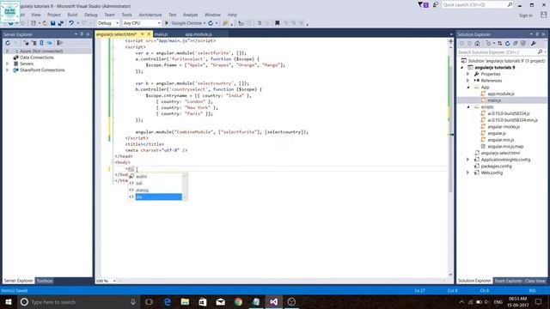Toggle auto-hide pin on Server Explorer
This screenshot has height=309, width=550.
point(82,34)
